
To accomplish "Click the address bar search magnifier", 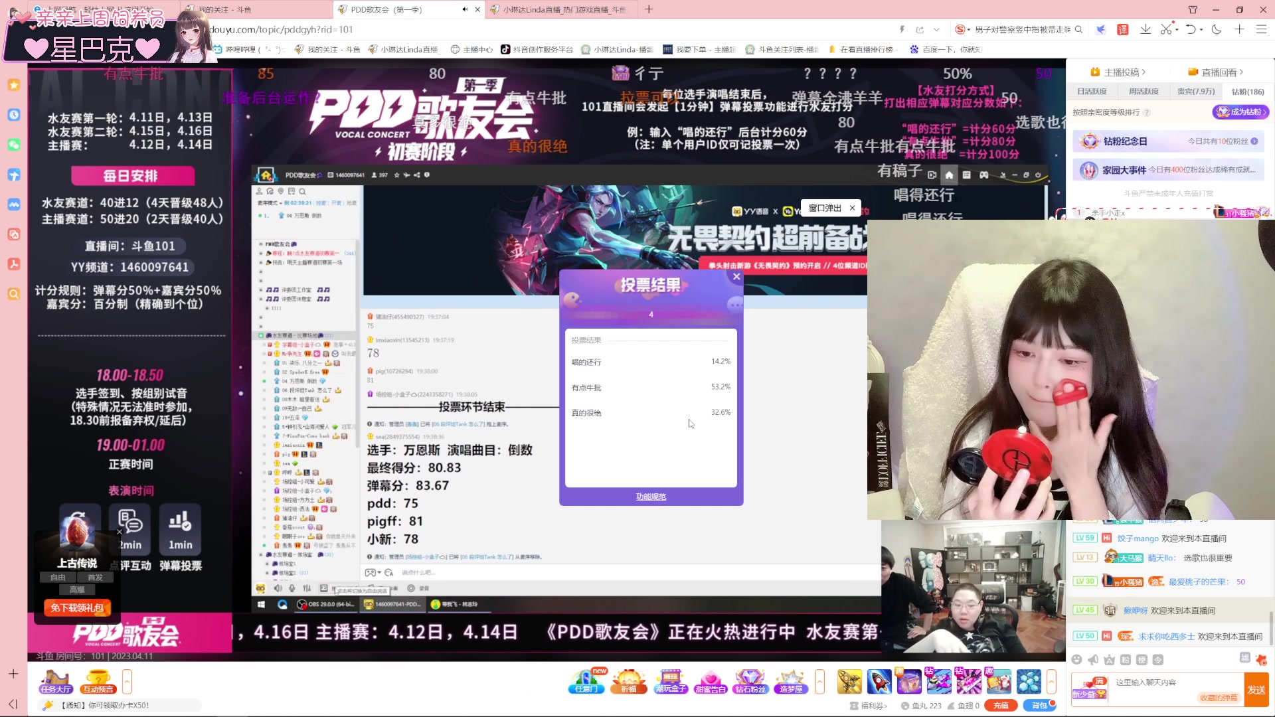I will tap(1079, 29).
